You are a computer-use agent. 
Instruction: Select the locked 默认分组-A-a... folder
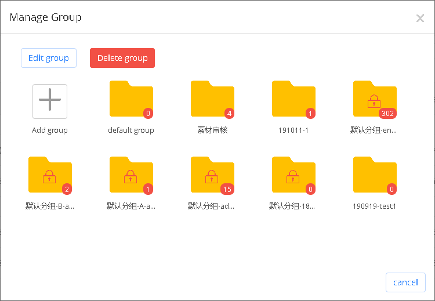(x=131, y=175)
